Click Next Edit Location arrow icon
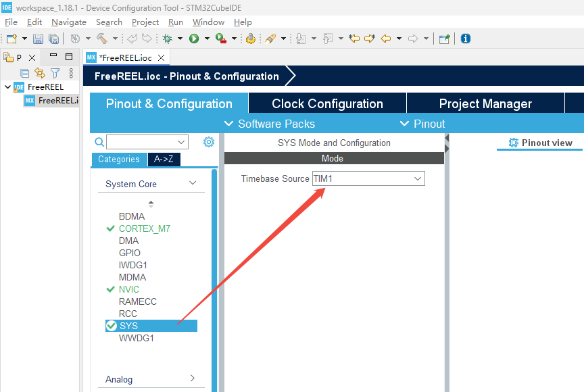 370,39
